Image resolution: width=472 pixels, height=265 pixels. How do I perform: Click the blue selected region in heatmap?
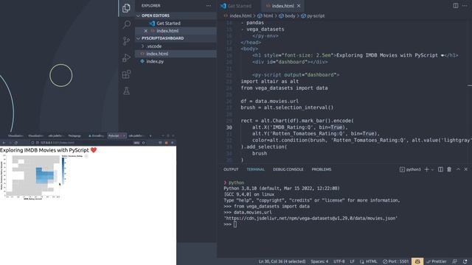pyautogui.click(x=44, y=175)
